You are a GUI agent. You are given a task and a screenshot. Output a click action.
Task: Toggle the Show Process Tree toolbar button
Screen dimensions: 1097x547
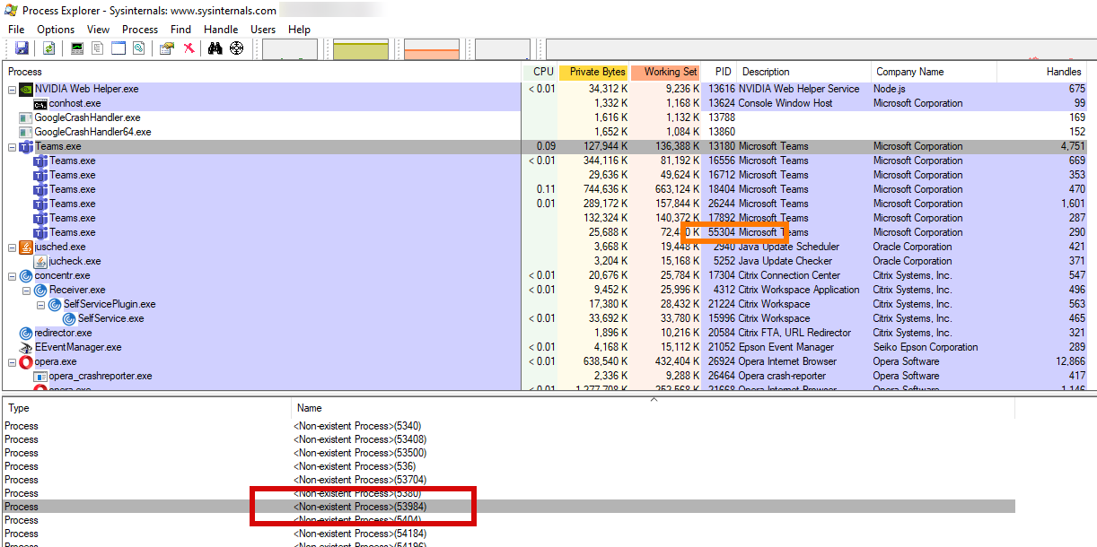pyautogui.click(x=96, y=48)
